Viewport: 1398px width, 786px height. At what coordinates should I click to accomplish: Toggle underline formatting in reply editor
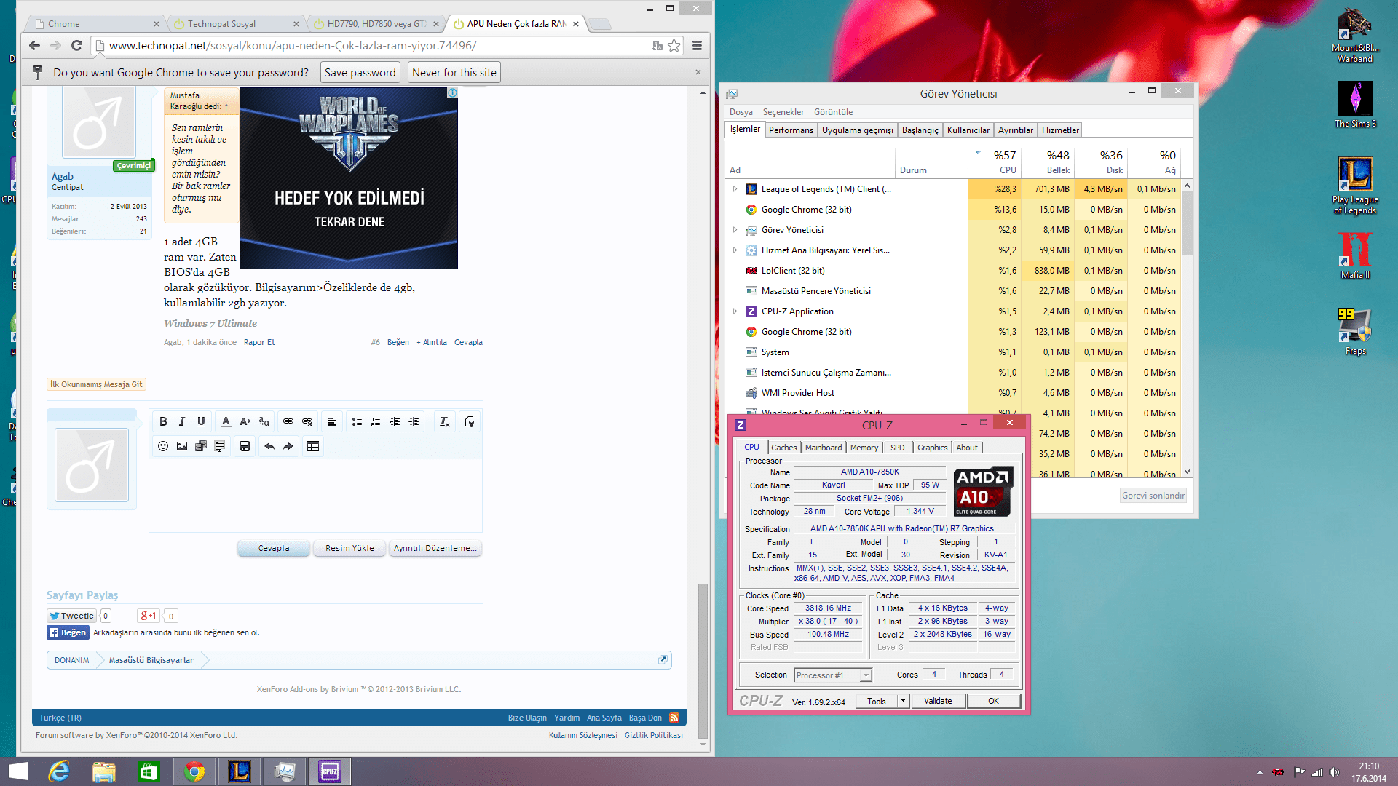(x=201, y=421)
